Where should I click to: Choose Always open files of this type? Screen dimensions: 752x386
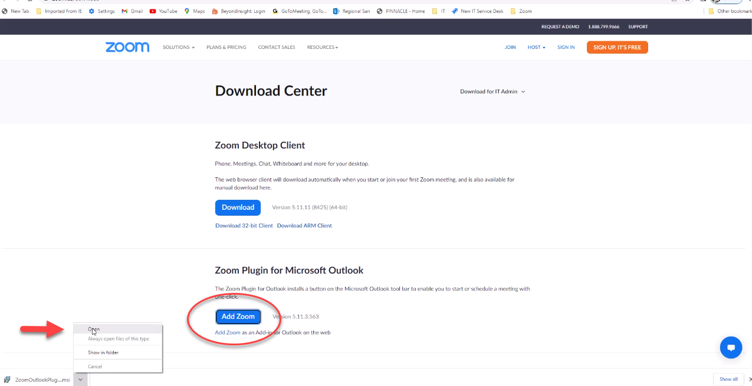tap(117, 339)
